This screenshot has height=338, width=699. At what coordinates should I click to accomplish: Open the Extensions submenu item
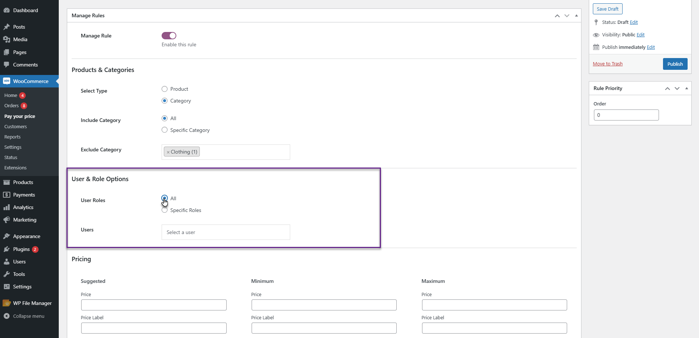15,168
